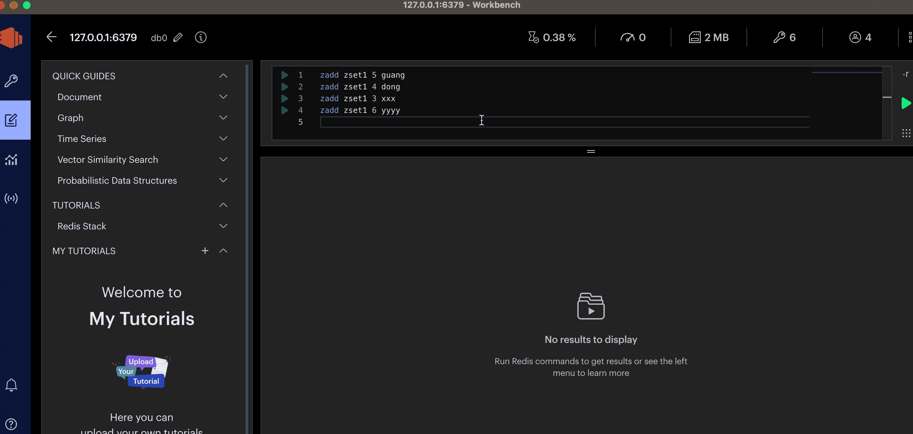Open the Analysis Tools chart icon
The width and height of the screenshot is (913, 434).
pos(11,160)
